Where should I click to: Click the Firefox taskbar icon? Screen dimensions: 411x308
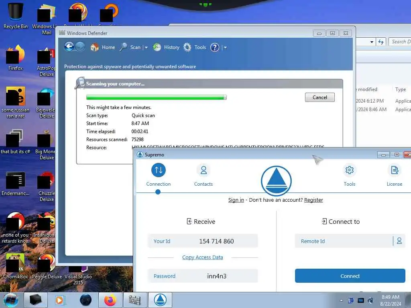[110, 300]
